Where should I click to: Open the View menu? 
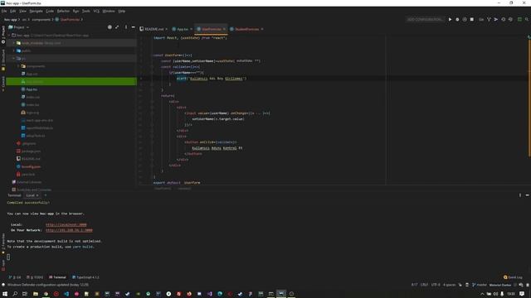click(x=22, y=11)
